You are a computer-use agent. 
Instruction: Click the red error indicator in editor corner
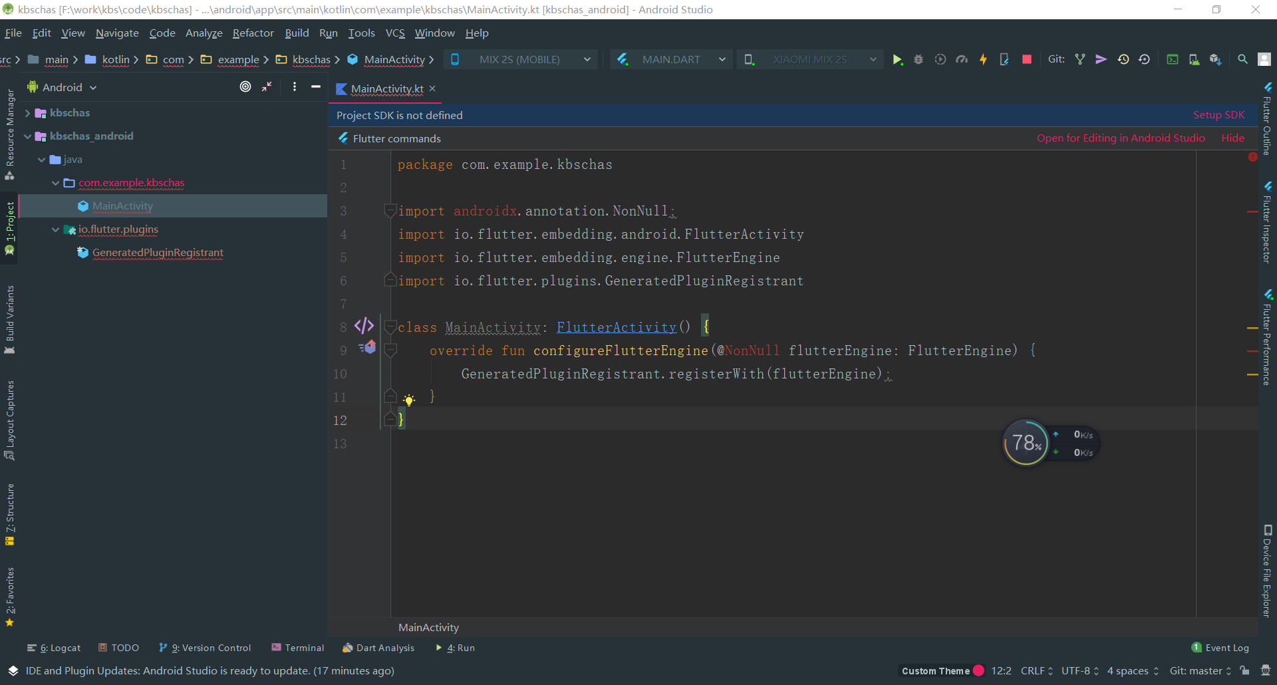[1252, 158]
